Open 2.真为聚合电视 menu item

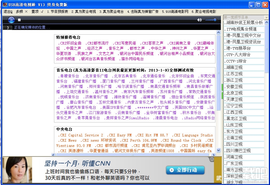[84, 12]
